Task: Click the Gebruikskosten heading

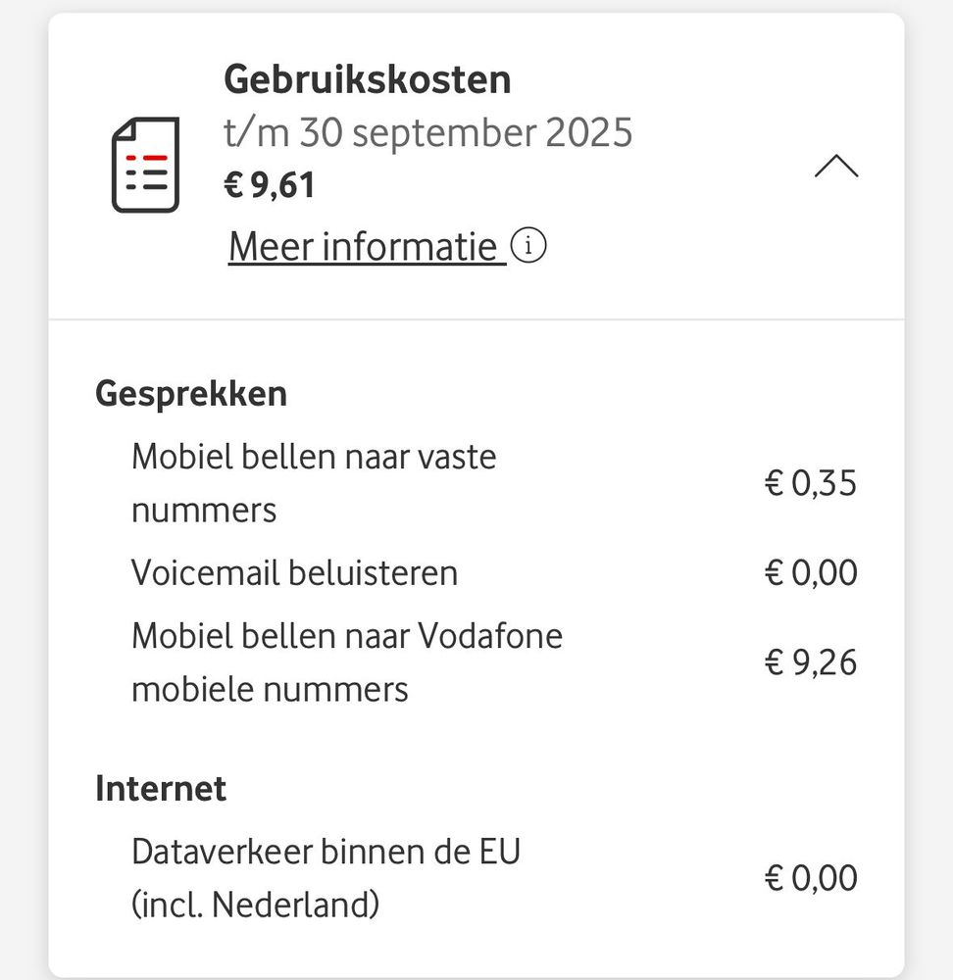Action: [367, 79]
